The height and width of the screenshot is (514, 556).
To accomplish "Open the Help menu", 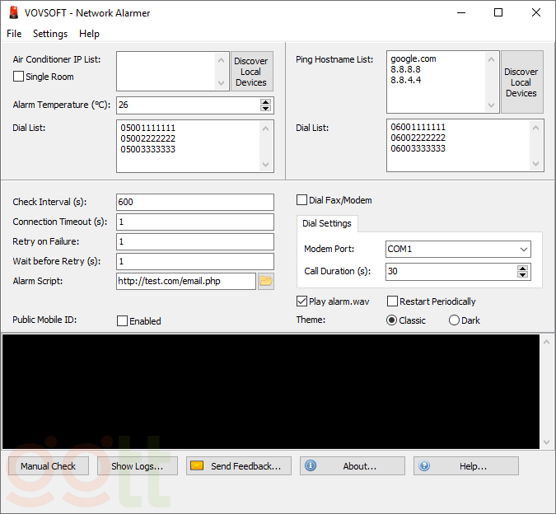I will click(89, 34).
